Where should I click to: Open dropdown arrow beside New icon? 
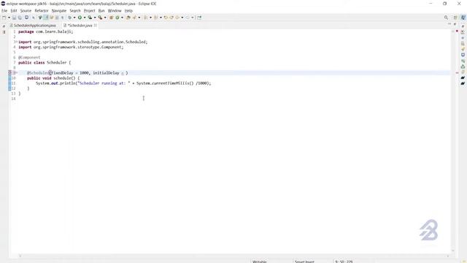(x=9, y=18)
